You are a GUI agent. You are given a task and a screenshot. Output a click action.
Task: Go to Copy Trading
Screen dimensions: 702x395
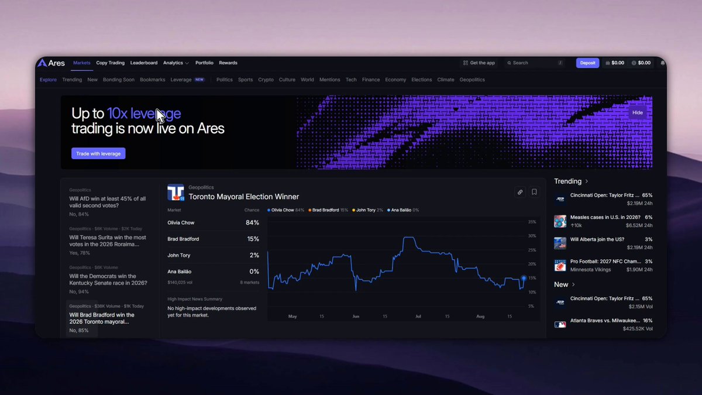tap(111, 63)
